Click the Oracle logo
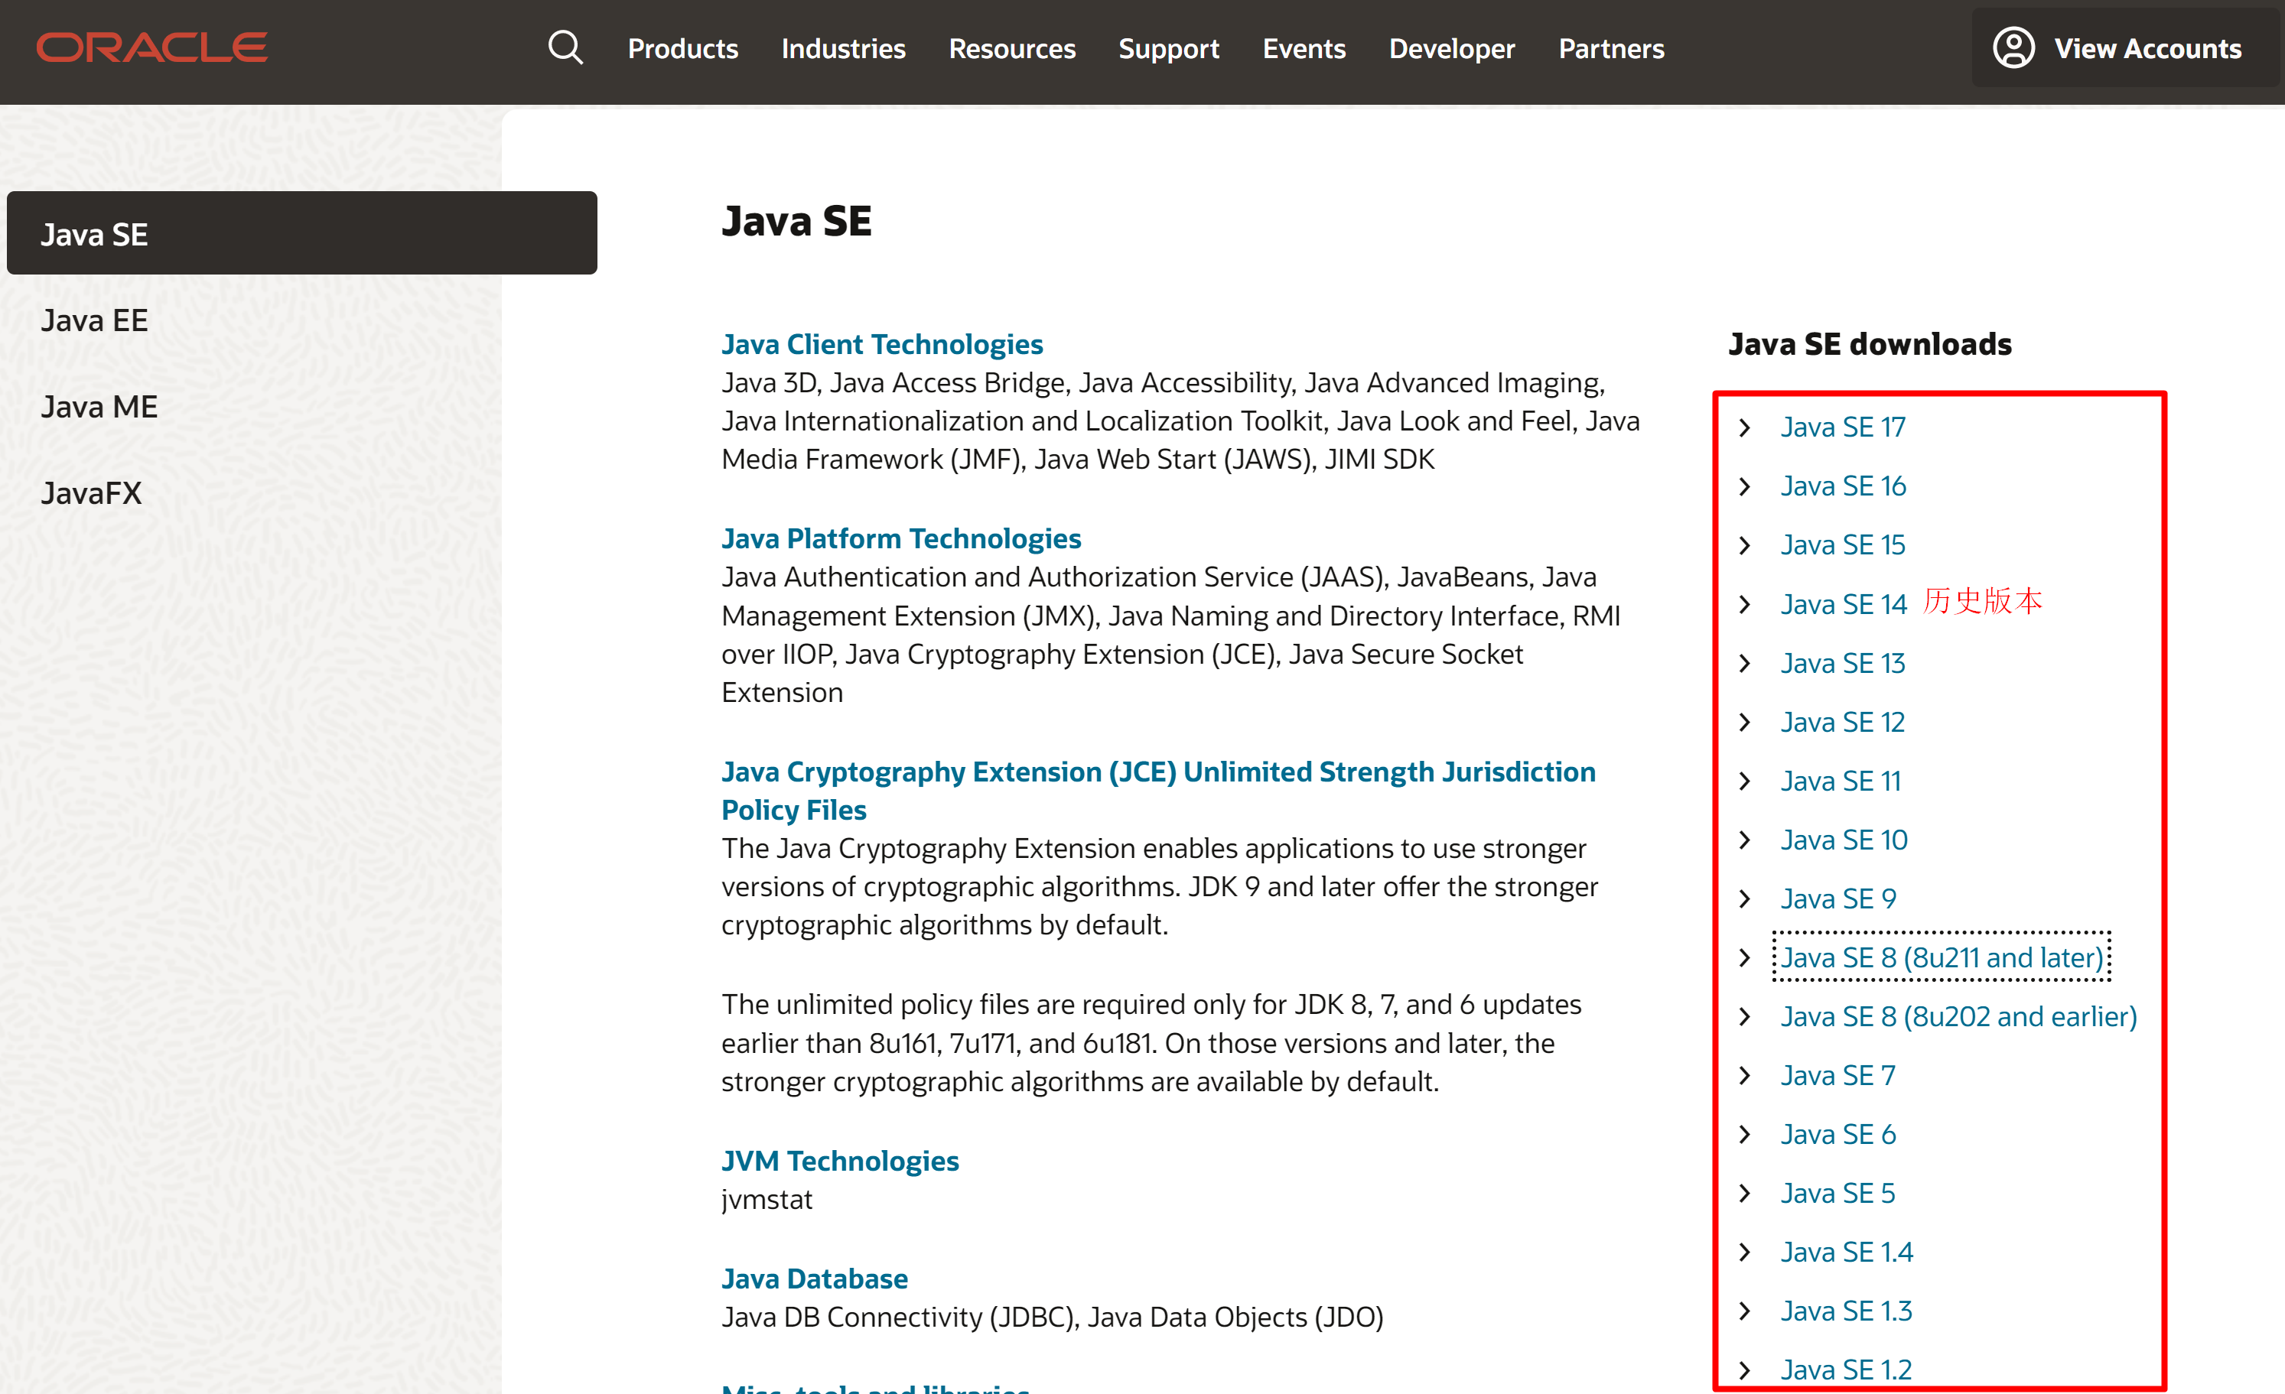Screen dimensions: 2285x1394 pyautogui.click(x=152, y=47)
